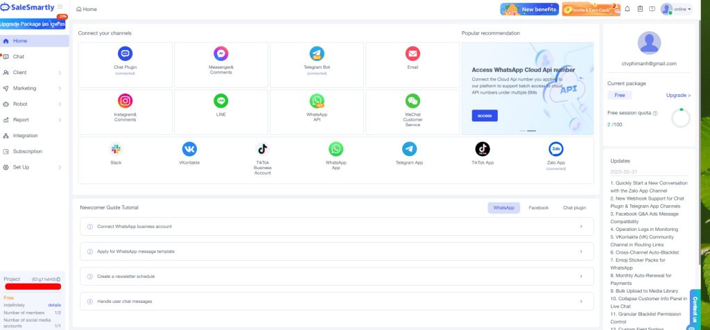The image size is (710, 330).
Task: Select the Home breadcrumb in the header
Action: point(87,9)
